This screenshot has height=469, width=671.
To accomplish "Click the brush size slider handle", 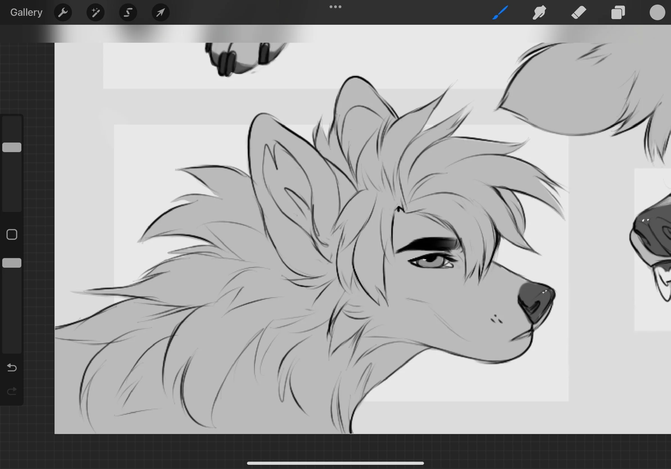I will pos(12,147).
